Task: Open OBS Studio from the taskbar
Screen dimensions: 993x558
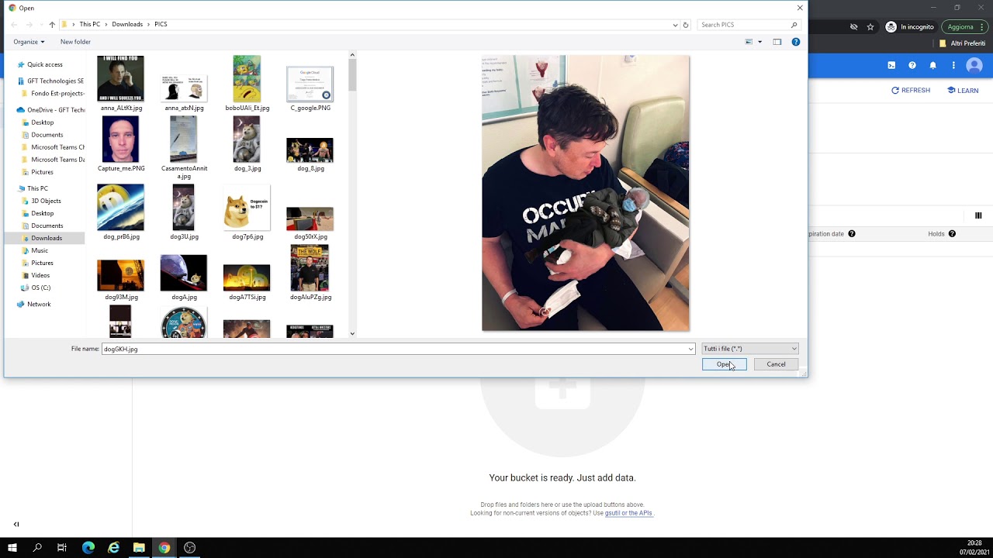Action: tap(189, 548)
